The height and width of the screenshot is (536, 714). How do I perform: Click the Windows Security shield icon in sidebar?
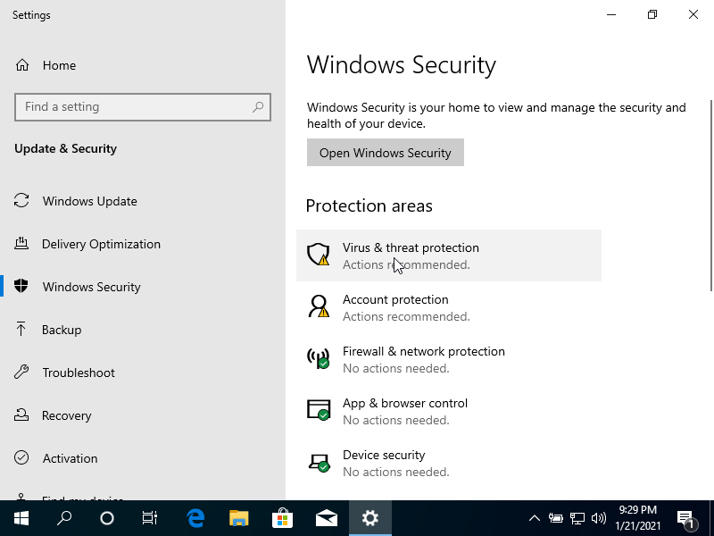tap(21, 286)
